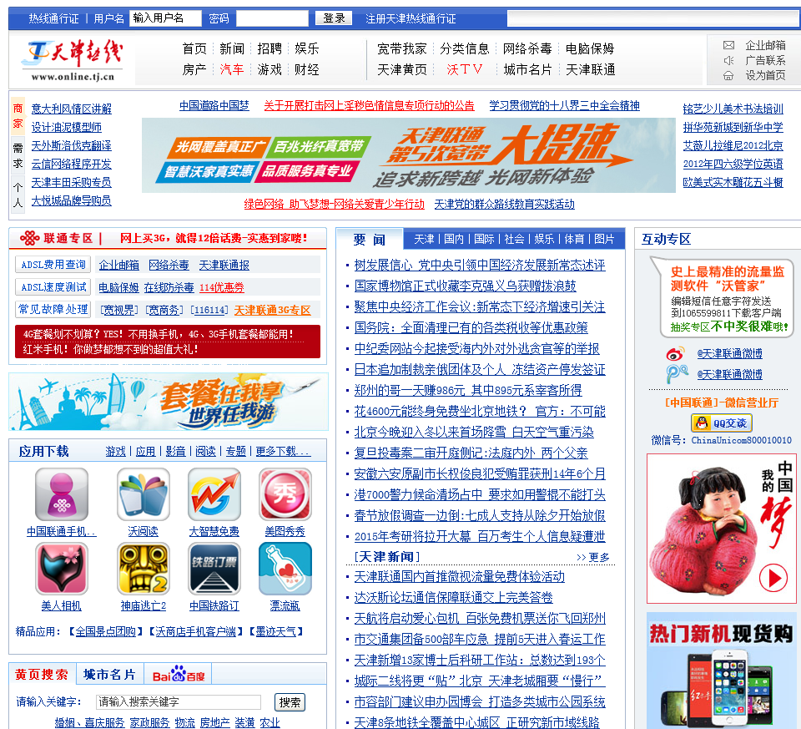Click ADSL速度测试 button

tap(53, 286)
